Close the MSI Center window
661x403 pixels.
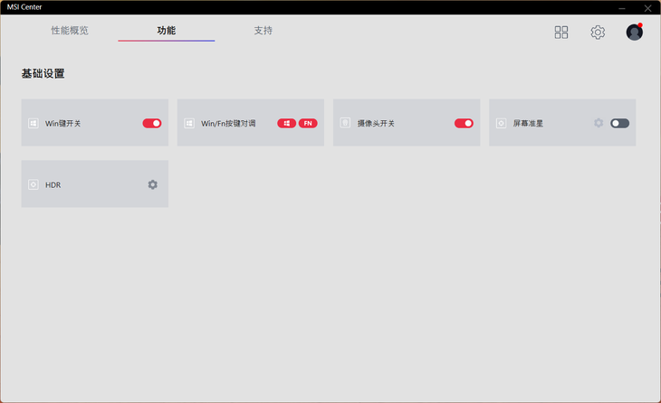pyautogui.click(x=647, y=7)
